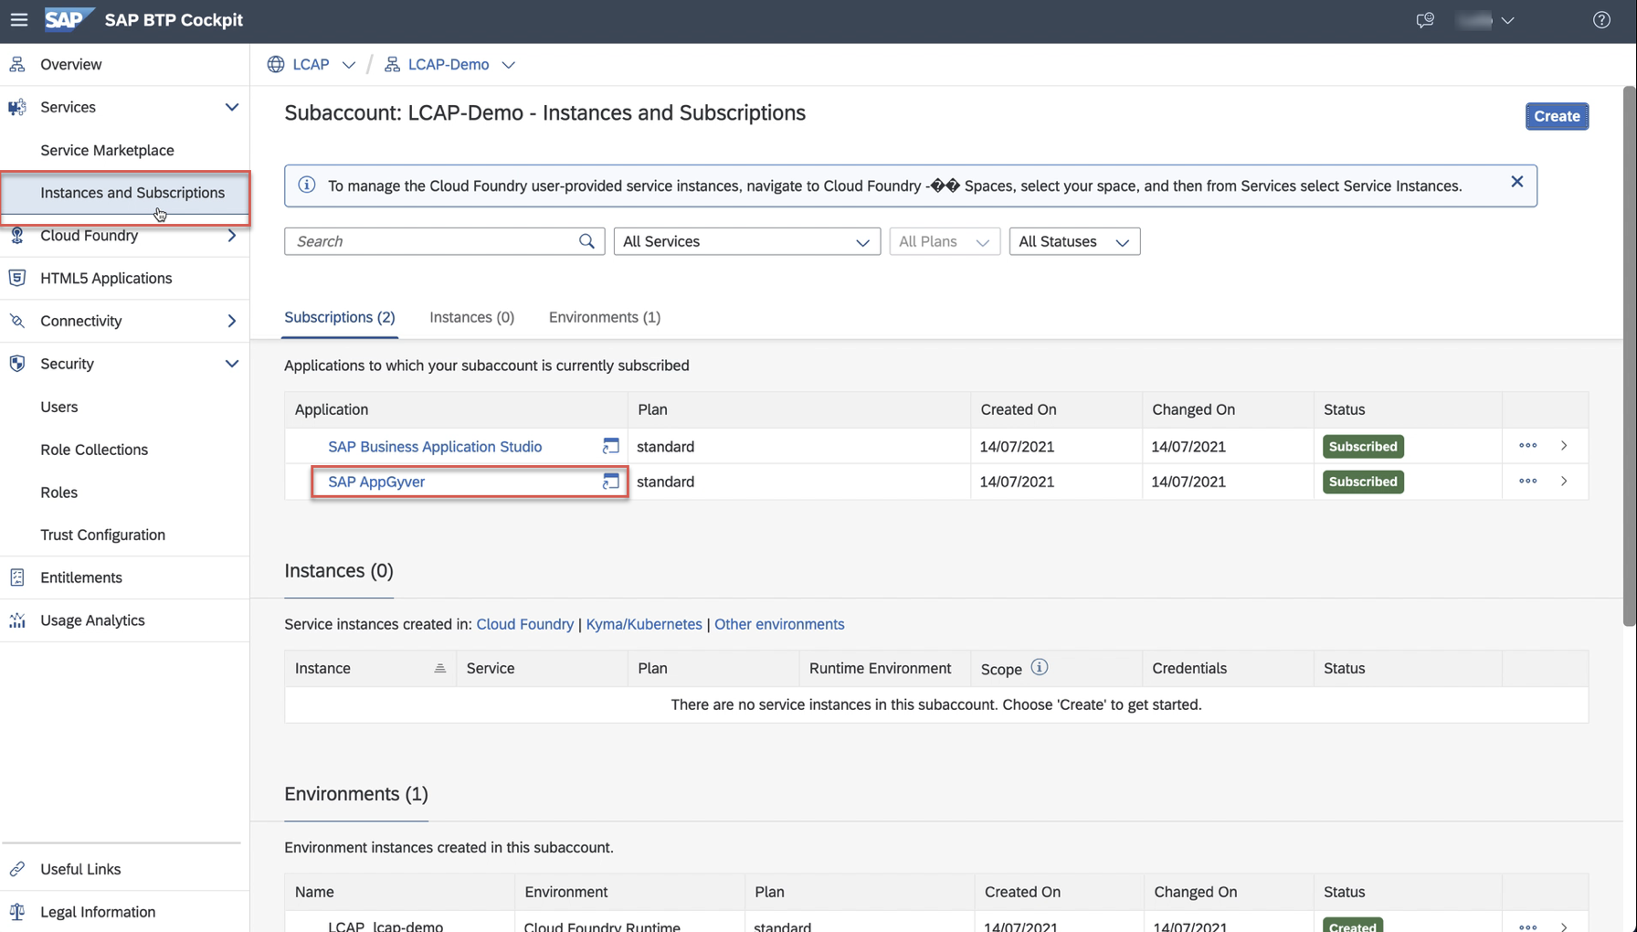1637x932 pixels.
Task: Open actions menu for SAP Business Application Studio
Action: click(1528, 446)
